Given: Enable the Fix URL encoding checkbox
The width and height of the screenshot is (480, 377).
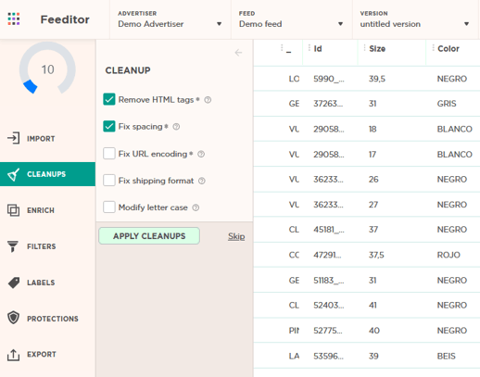Looking at the screenshot, I should click(109, 153).
